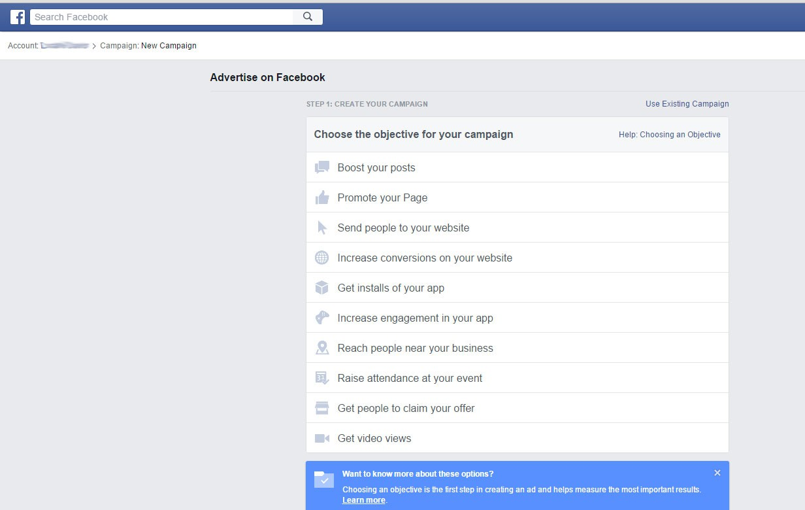
Task: Click the box app installs icon
Action: [322, 288]
